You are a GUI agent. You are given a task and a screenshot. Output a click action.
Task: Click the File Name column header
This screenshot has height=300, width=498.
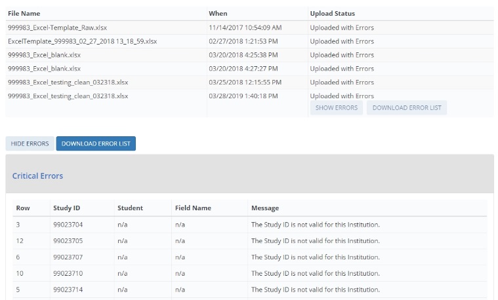pos(24,13)
